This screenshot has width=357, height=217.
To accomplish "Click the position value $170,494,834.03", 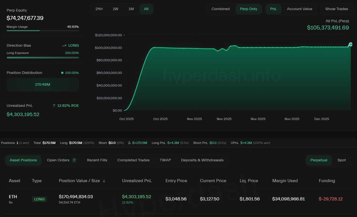I will click(x=76, y=197).
